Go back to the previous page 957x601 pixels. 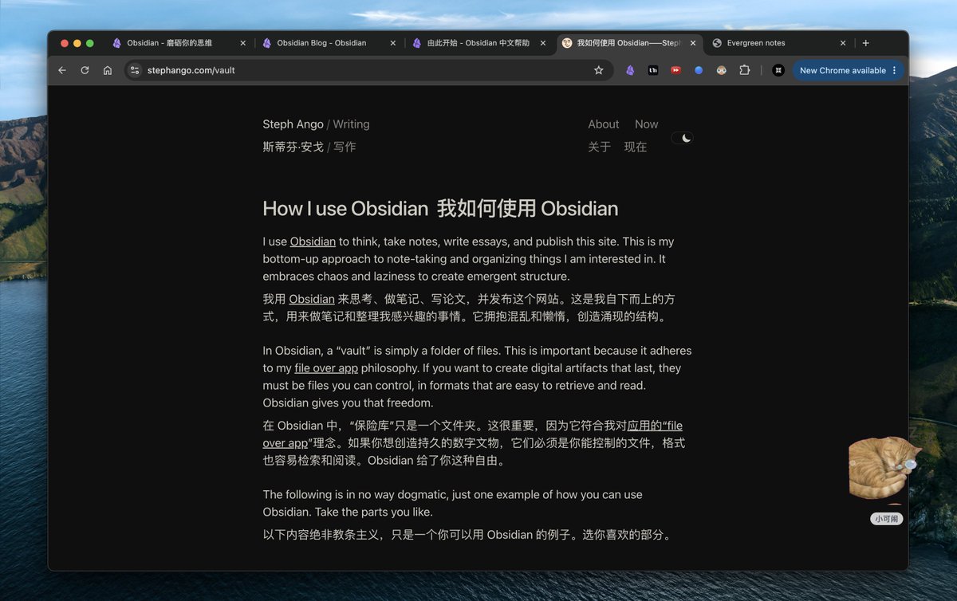point(62,70)
